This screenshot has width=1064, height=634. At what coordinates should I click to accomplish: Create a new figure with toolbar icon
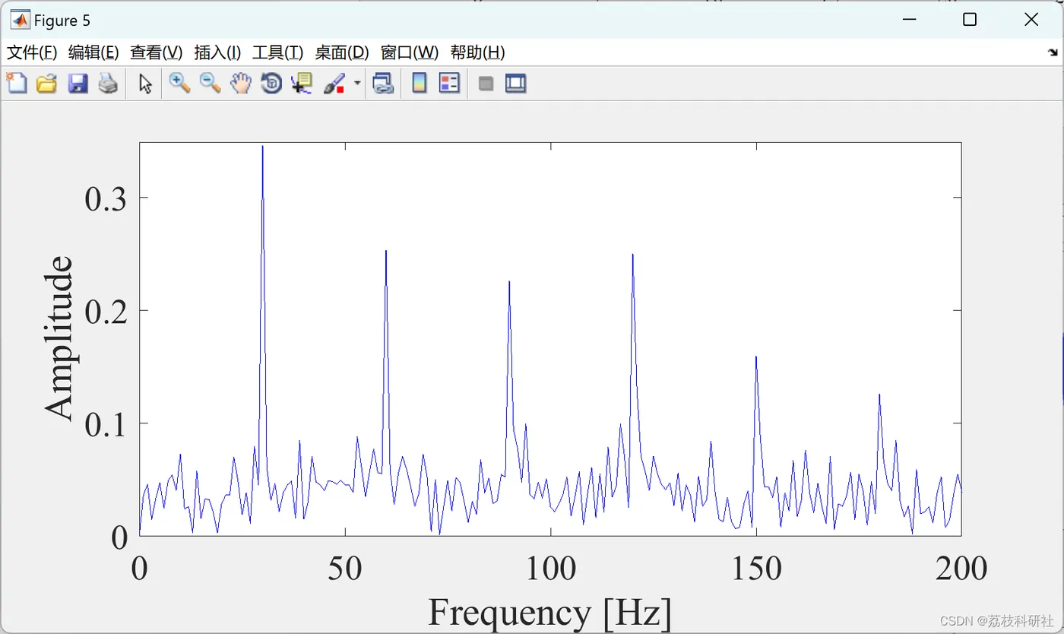(17, 83)
